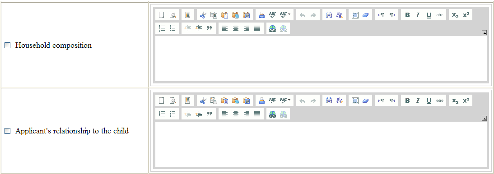Paste as plain text in Household composition editor
This screenshot has height=174, width=494.
click(x=235, y=15)
